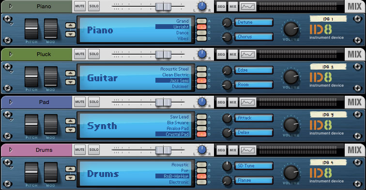Viewport: 366px width, 190px height.
Task: Click the Volume knob on ID8 2
Action: pos(291,77)
